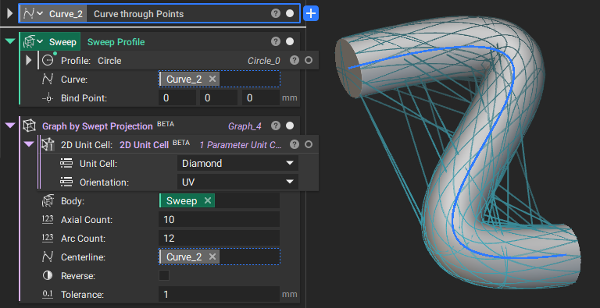This screenshot has width=600, height=308.
Task: Click the blue plus add block button
Action: (x=311, y=14)
